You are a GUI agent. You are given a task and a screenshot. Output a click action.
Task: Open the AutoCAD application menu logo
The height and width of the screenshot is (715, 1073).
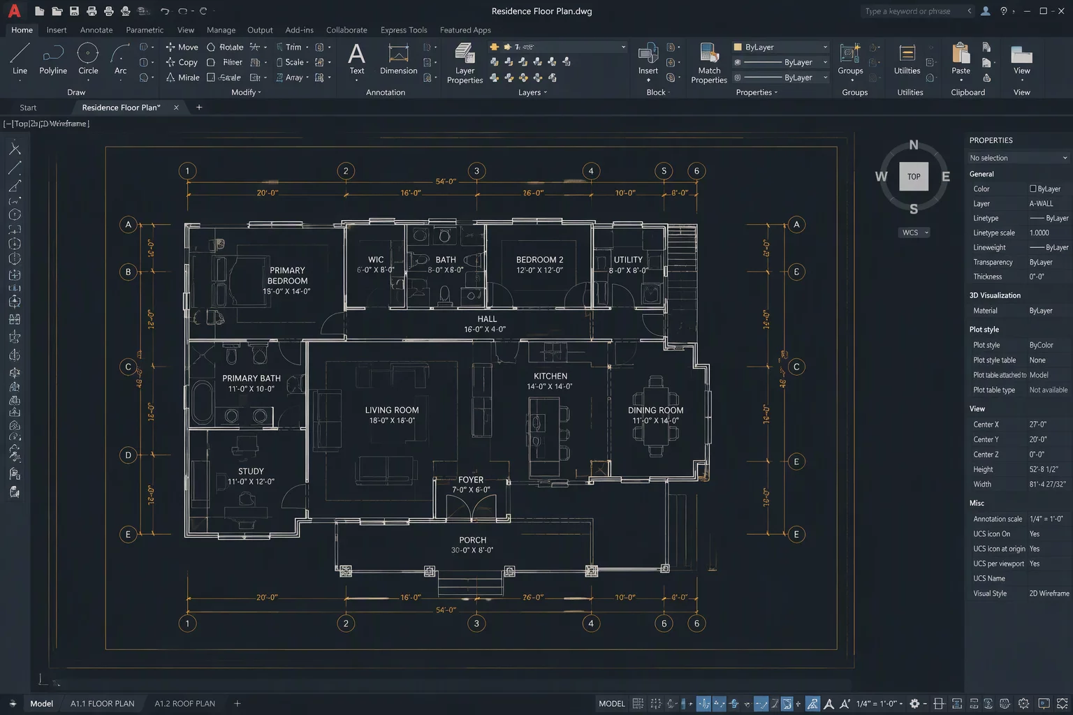pyautogui.click(x=14, y=10)
